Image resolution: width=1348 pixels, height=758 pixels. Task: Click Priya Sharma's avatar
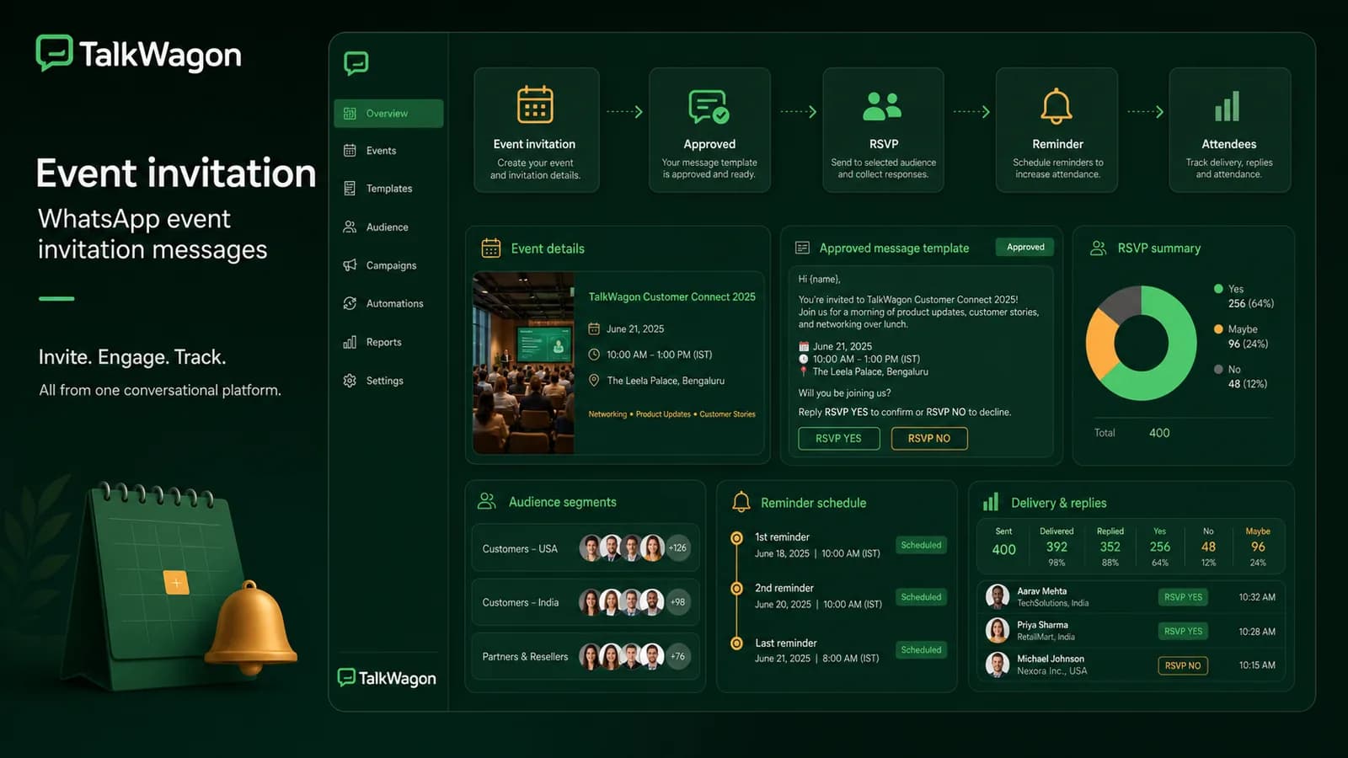(998, 630)
